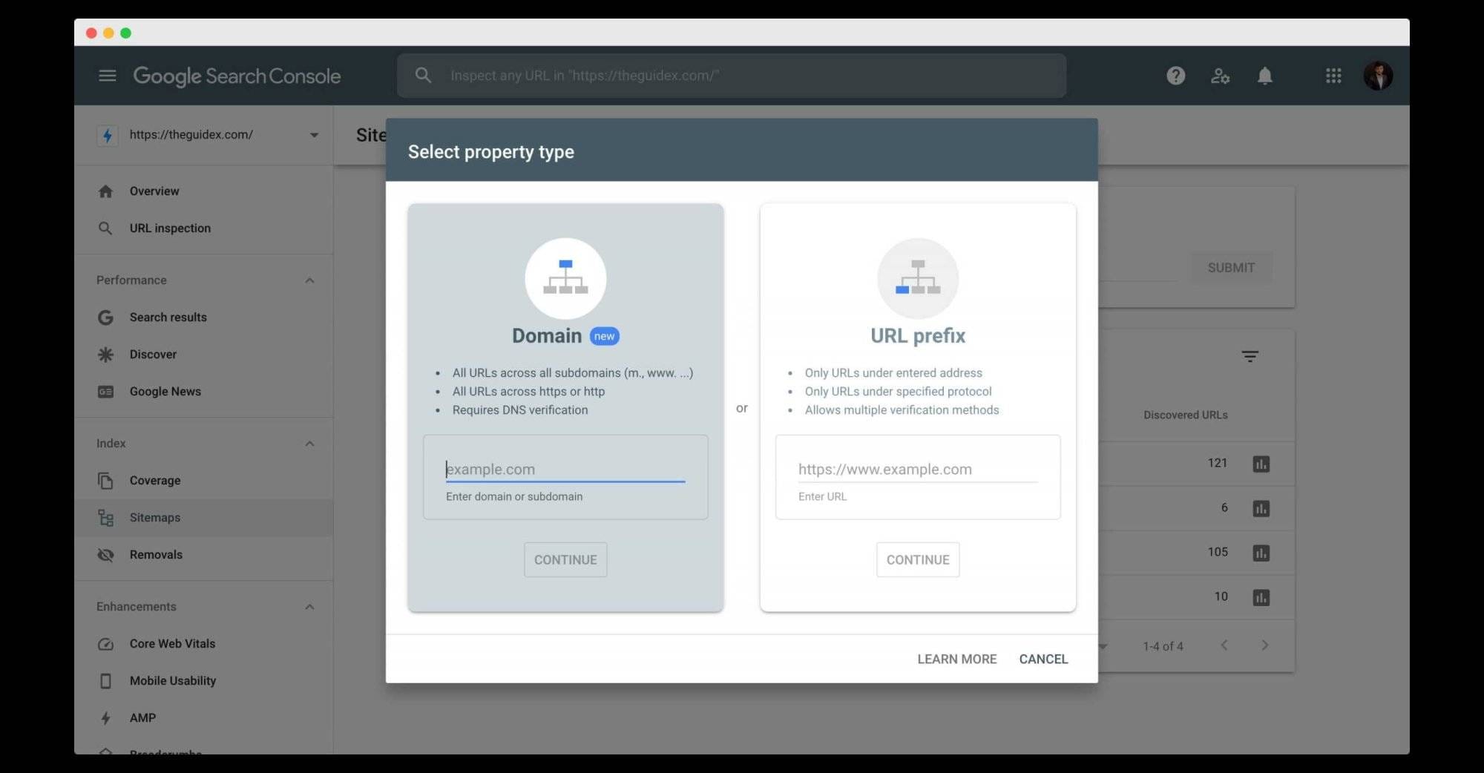Image resolution: width=1484 pixels, height=773 pixels.
Task: Open Search results report
Action: pyautogui.click(x=168, y=318)
